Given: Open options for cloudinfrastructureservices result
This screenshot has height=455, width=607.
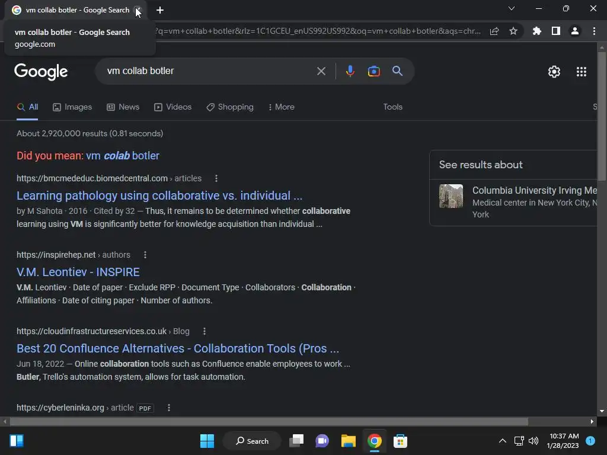Looking at the screenshot, I should pyautogui.click(x=205, y=331).
